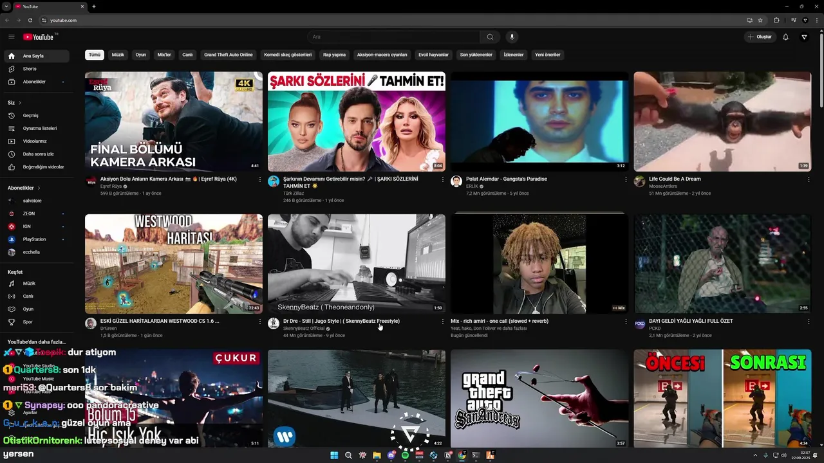Play the rich amiri mix thumbnail
824x463 pixels.
coord(539,264)
